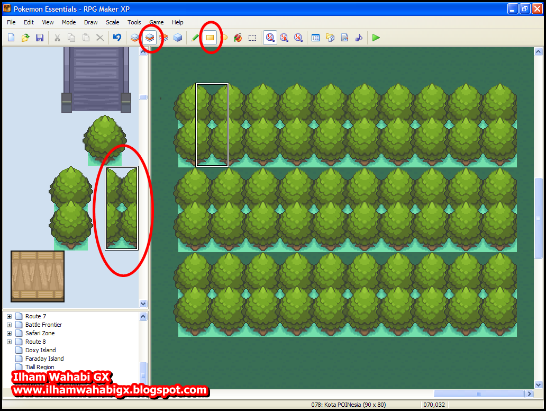Screen dimensions: 546x411
Task: Open the Help menu
Action: point(177,22)
